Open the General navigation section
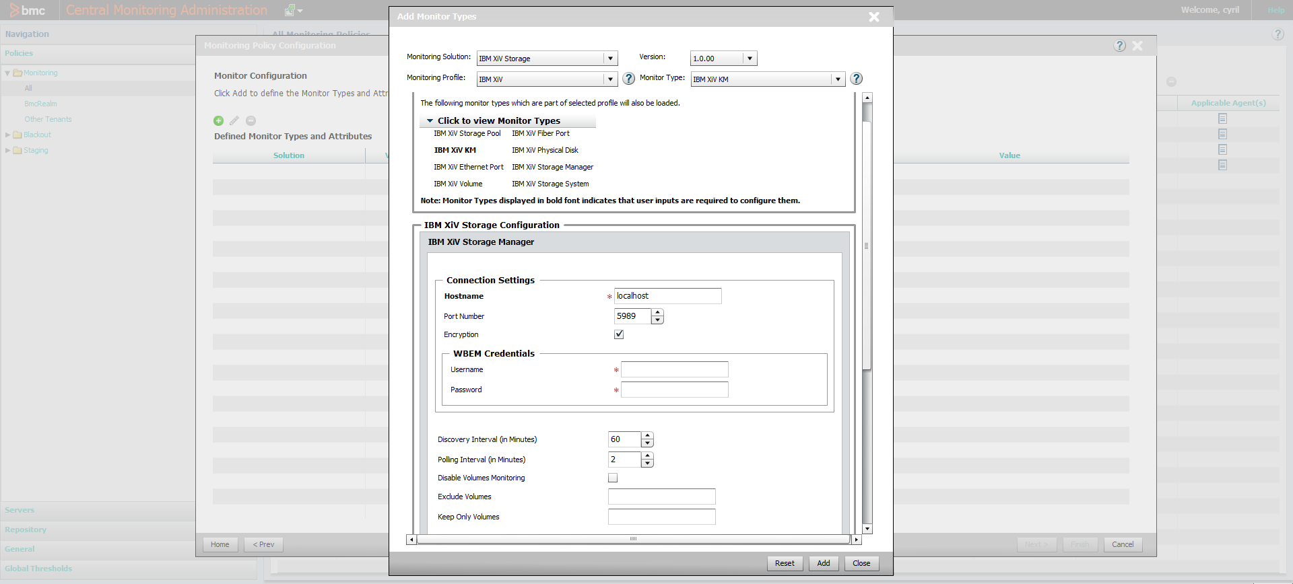This screenshot has width=1293, height=584. click(20, 549)
